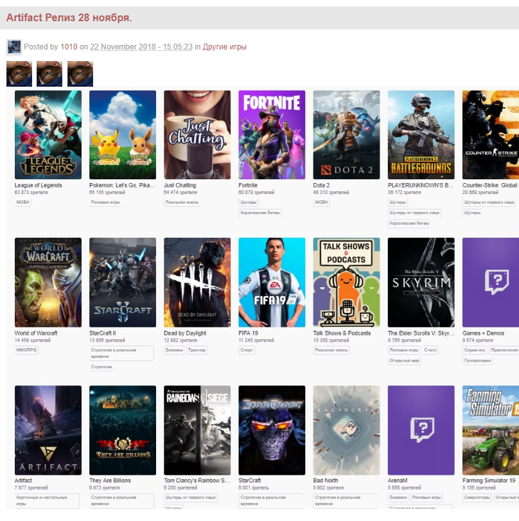Open the Skyrim cover art
This screenshot has width=519, height=521.
pyautogui.click(x=421, y=283)
